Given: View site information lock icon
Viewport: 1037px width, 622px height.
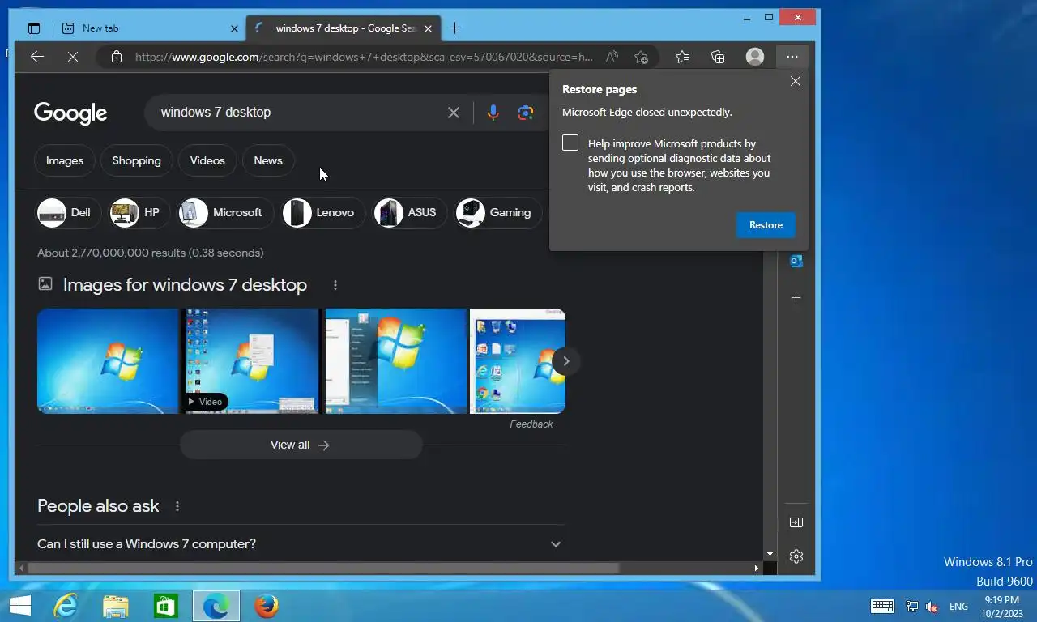Looking at the screenshot, I should [117, 57].
